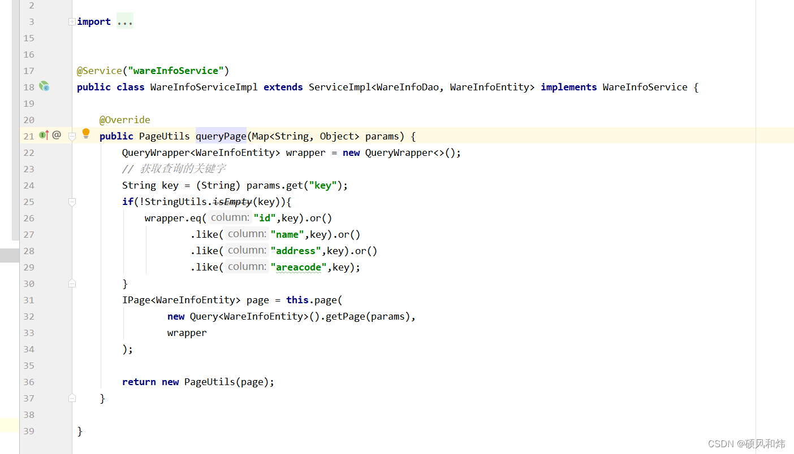This screenshot has width=794, height=454.
Task: Click the Spring bean gutter icon on line 18
Action: 44,86
